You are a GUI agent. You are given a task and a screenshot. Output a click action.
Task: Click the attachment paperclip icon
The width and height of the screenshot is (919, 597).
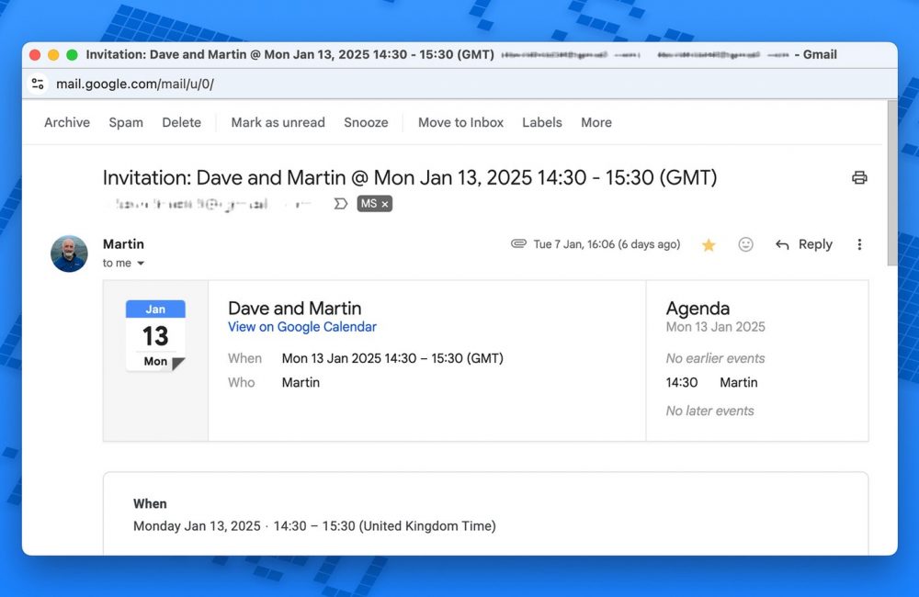pyautogui.click(x=519, y=244)
